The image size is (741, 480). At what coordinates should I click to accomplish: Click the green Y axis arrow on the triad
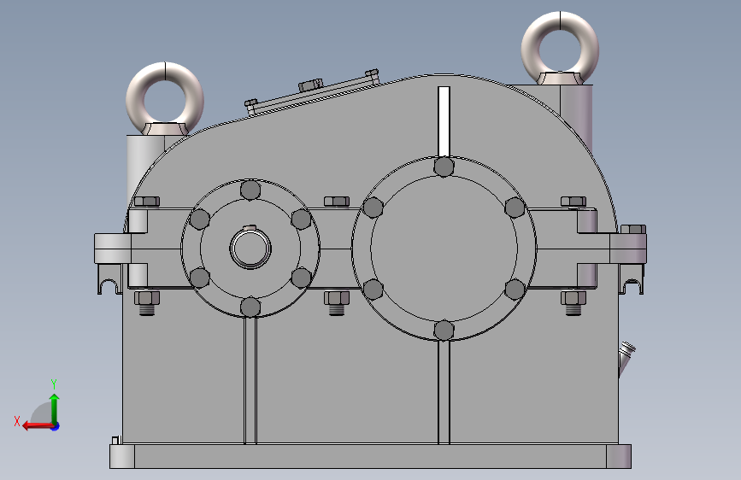point(55,408)
